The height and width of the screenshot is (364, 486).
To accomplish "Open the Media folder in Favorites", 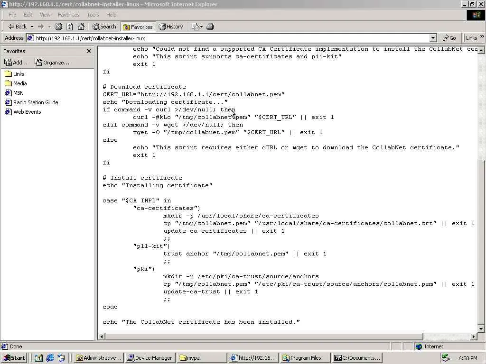I will tap(16, 83).
